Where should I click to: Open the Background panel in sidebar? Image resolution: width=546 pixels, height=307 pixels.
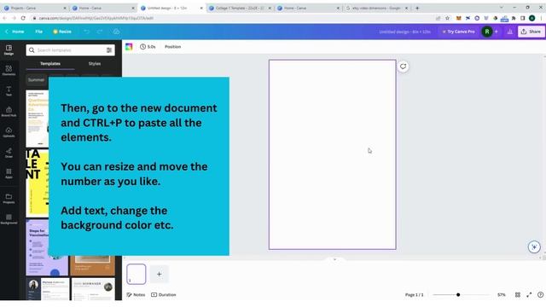tap(9, 219)
